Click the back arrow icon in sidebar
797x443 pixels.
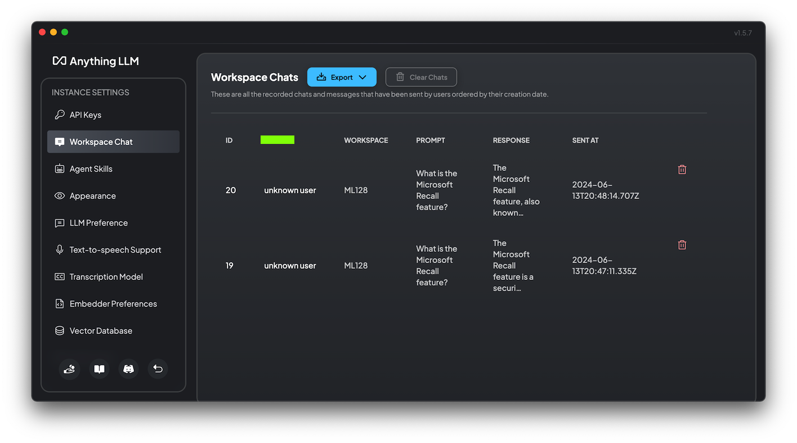[x=158, y=369]
